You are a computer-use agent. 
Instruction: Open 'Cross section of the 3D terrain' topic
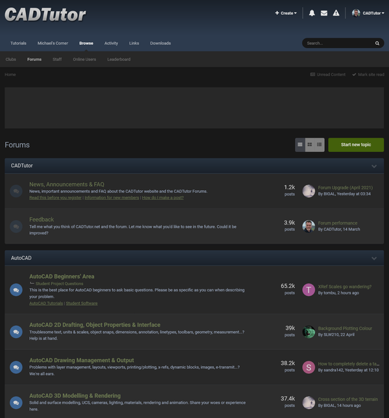pyautogui.click(x=348, y=399)
